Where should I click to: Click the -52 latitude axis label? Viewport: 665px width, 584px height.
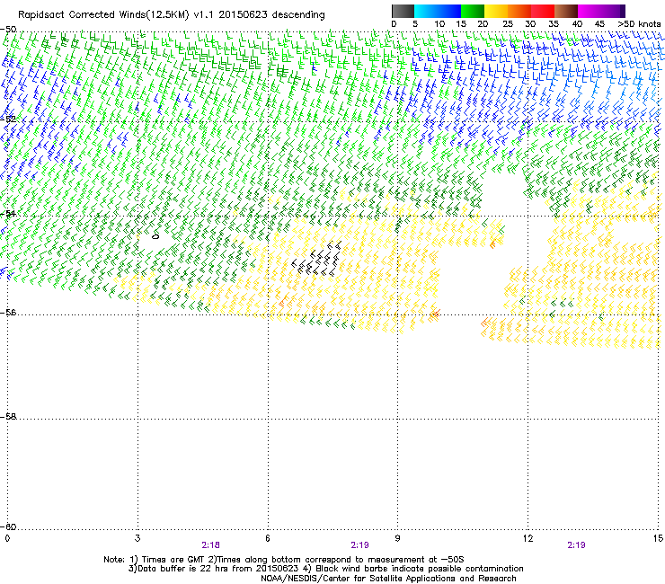tap(8, 119)
